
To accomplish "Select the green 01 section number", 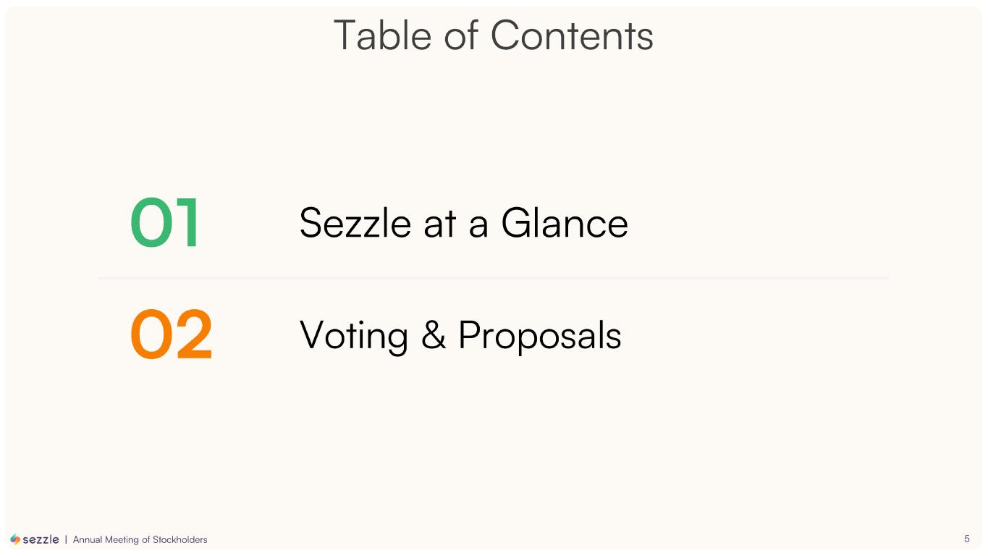I will click(164, 223).
